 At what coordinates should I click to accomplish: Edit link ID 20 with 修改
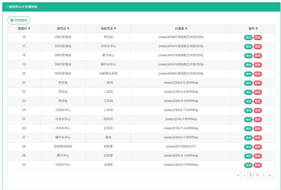pos(248,74)
